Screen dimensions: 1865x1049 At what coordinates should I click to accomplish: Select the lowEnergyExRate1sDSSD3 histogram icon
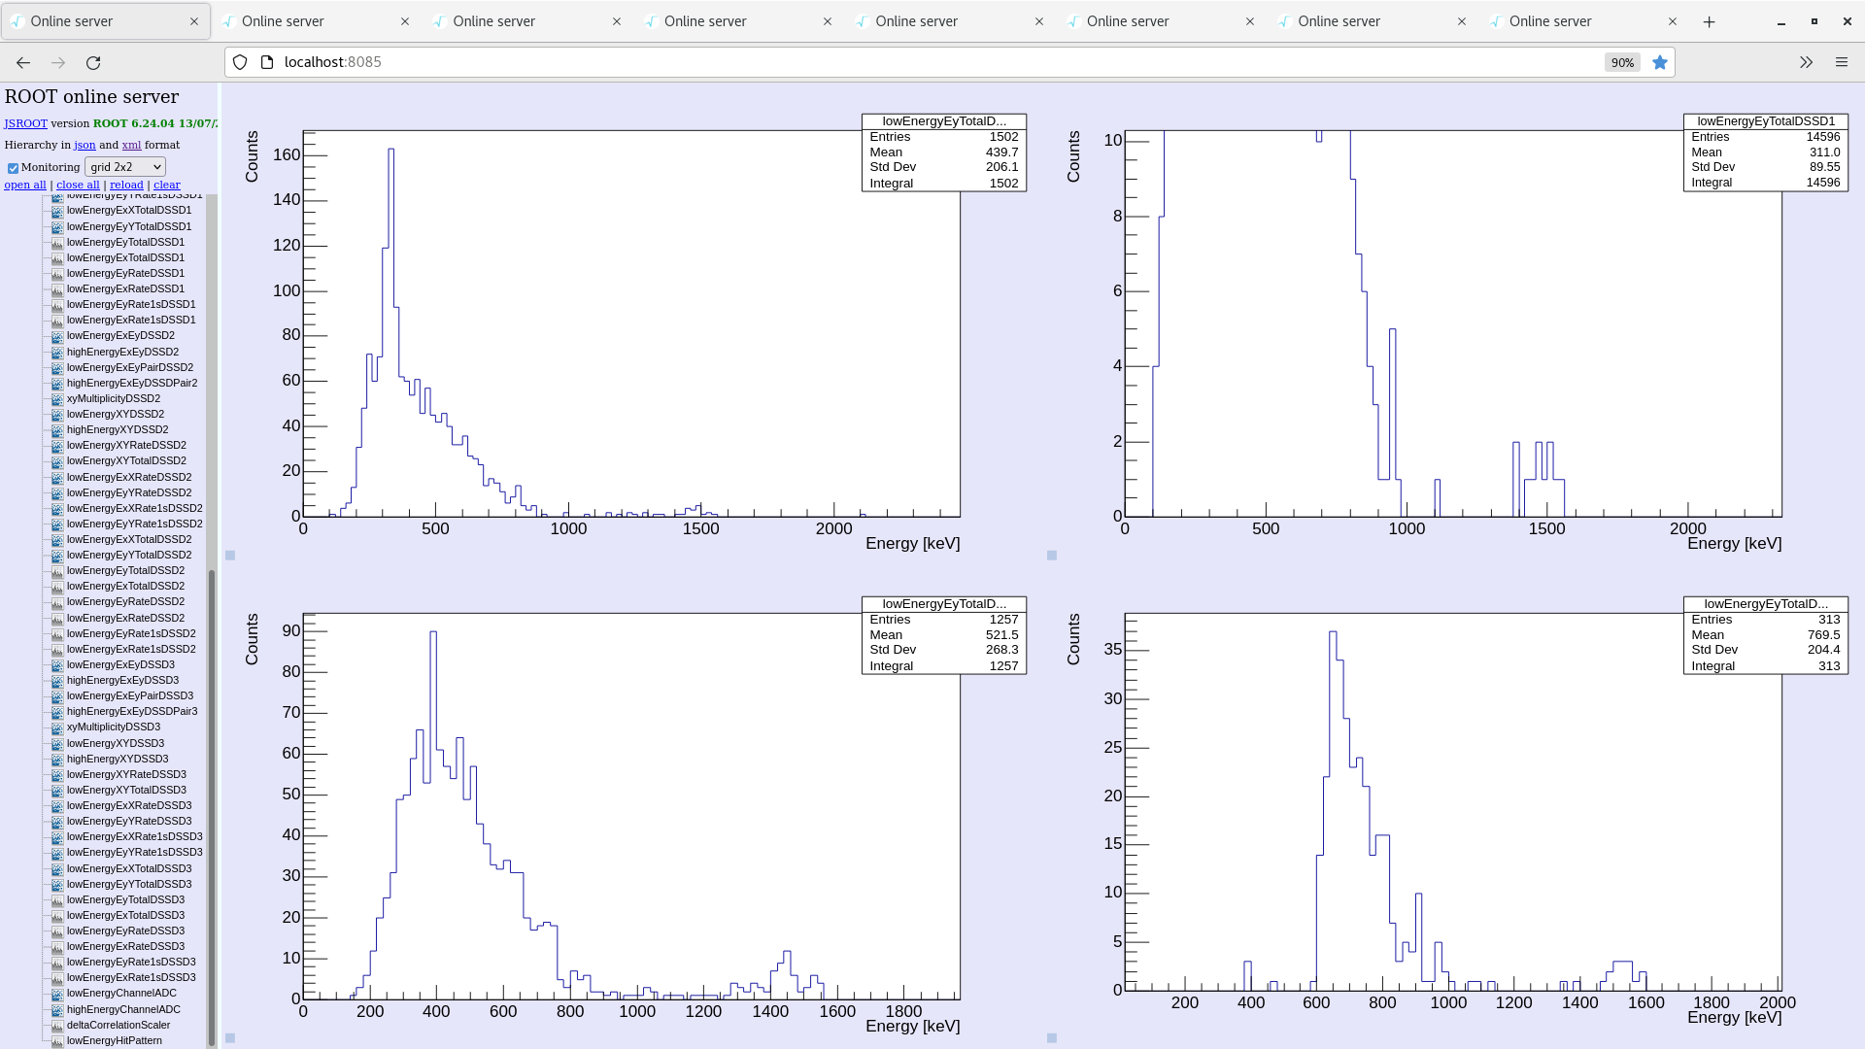click(x=56, y=978)
